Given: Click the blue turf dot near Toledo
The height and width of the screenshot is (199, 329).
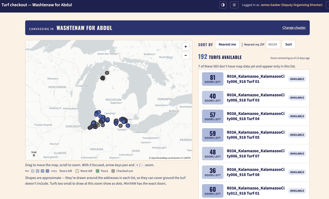Looking at the screenshot, I should point(128,126).
